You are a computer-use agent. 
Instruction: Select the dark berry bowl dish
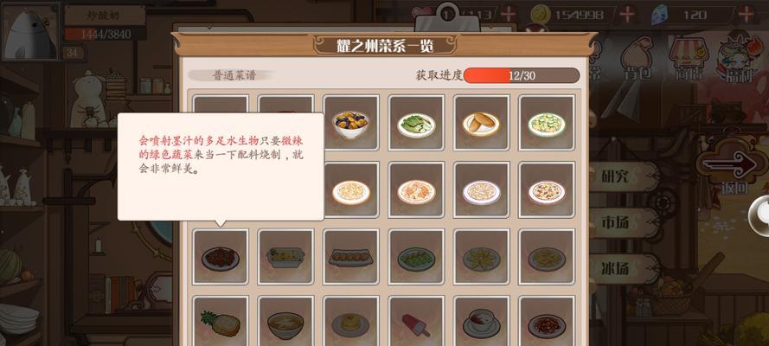point(350,123)
